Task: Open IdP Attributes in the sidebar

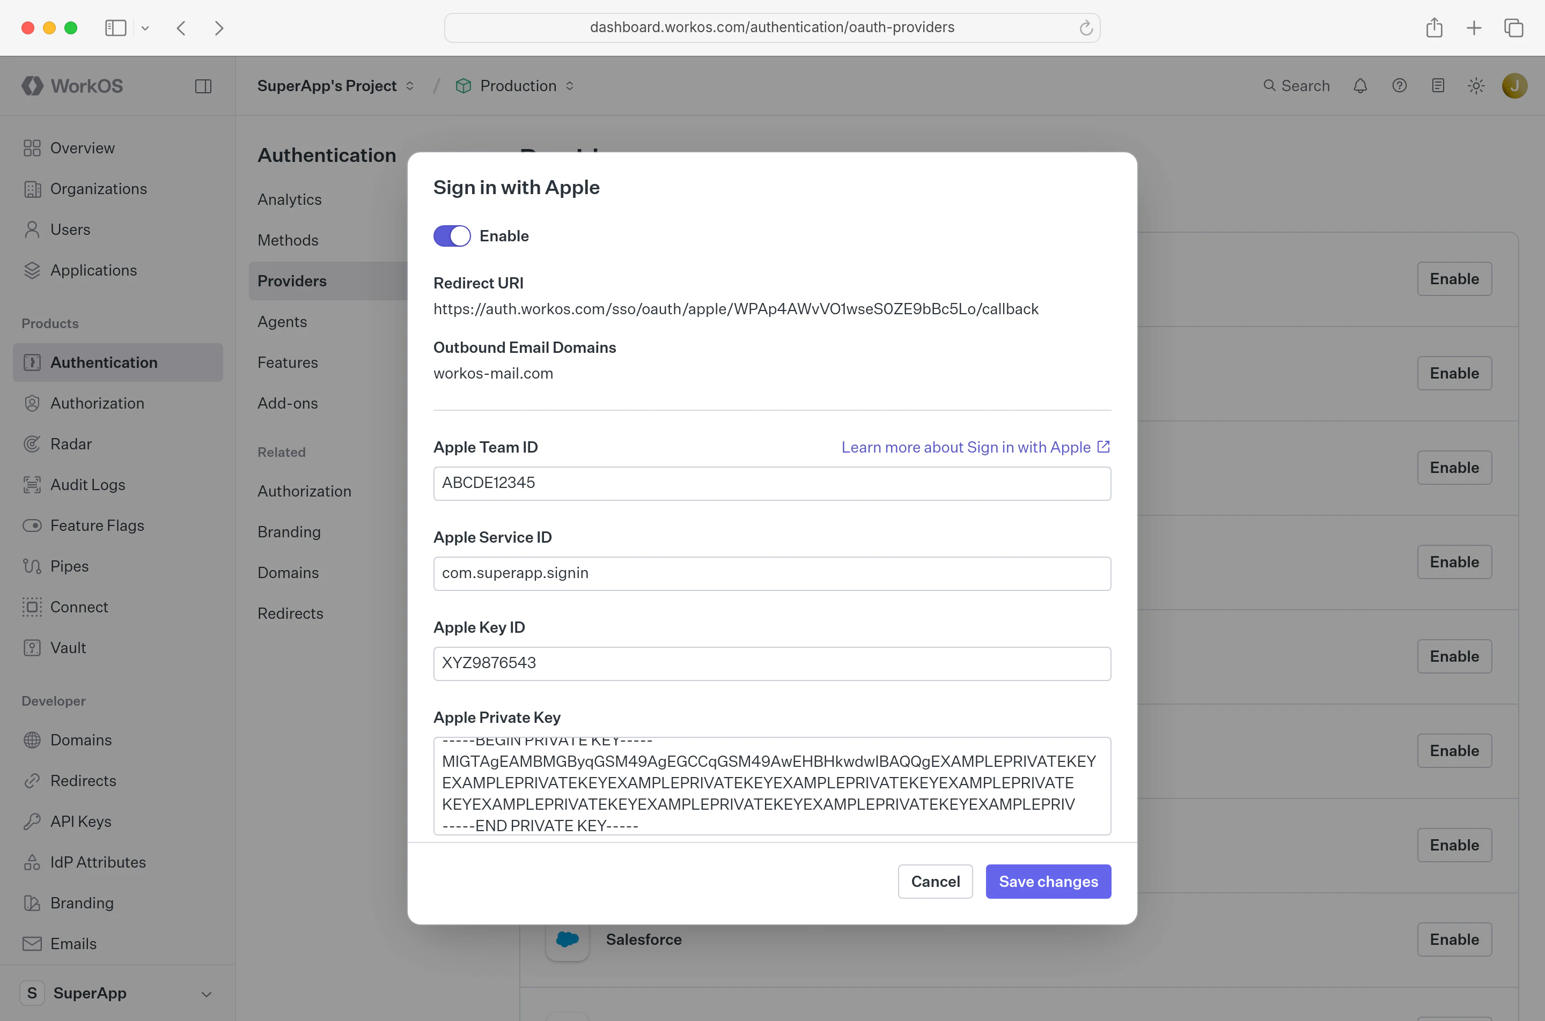Action: pyautogui.click(x=118, y=862)
